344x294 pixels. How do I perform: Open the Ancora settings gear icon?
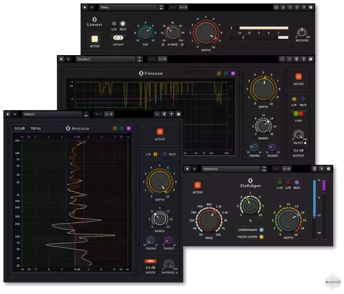click(x=178, y=114)
